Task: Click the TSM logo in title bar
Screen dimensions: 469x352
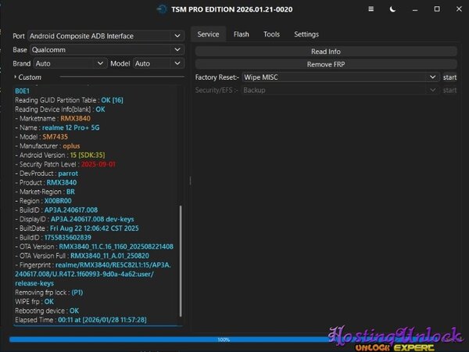Action: 162,10
